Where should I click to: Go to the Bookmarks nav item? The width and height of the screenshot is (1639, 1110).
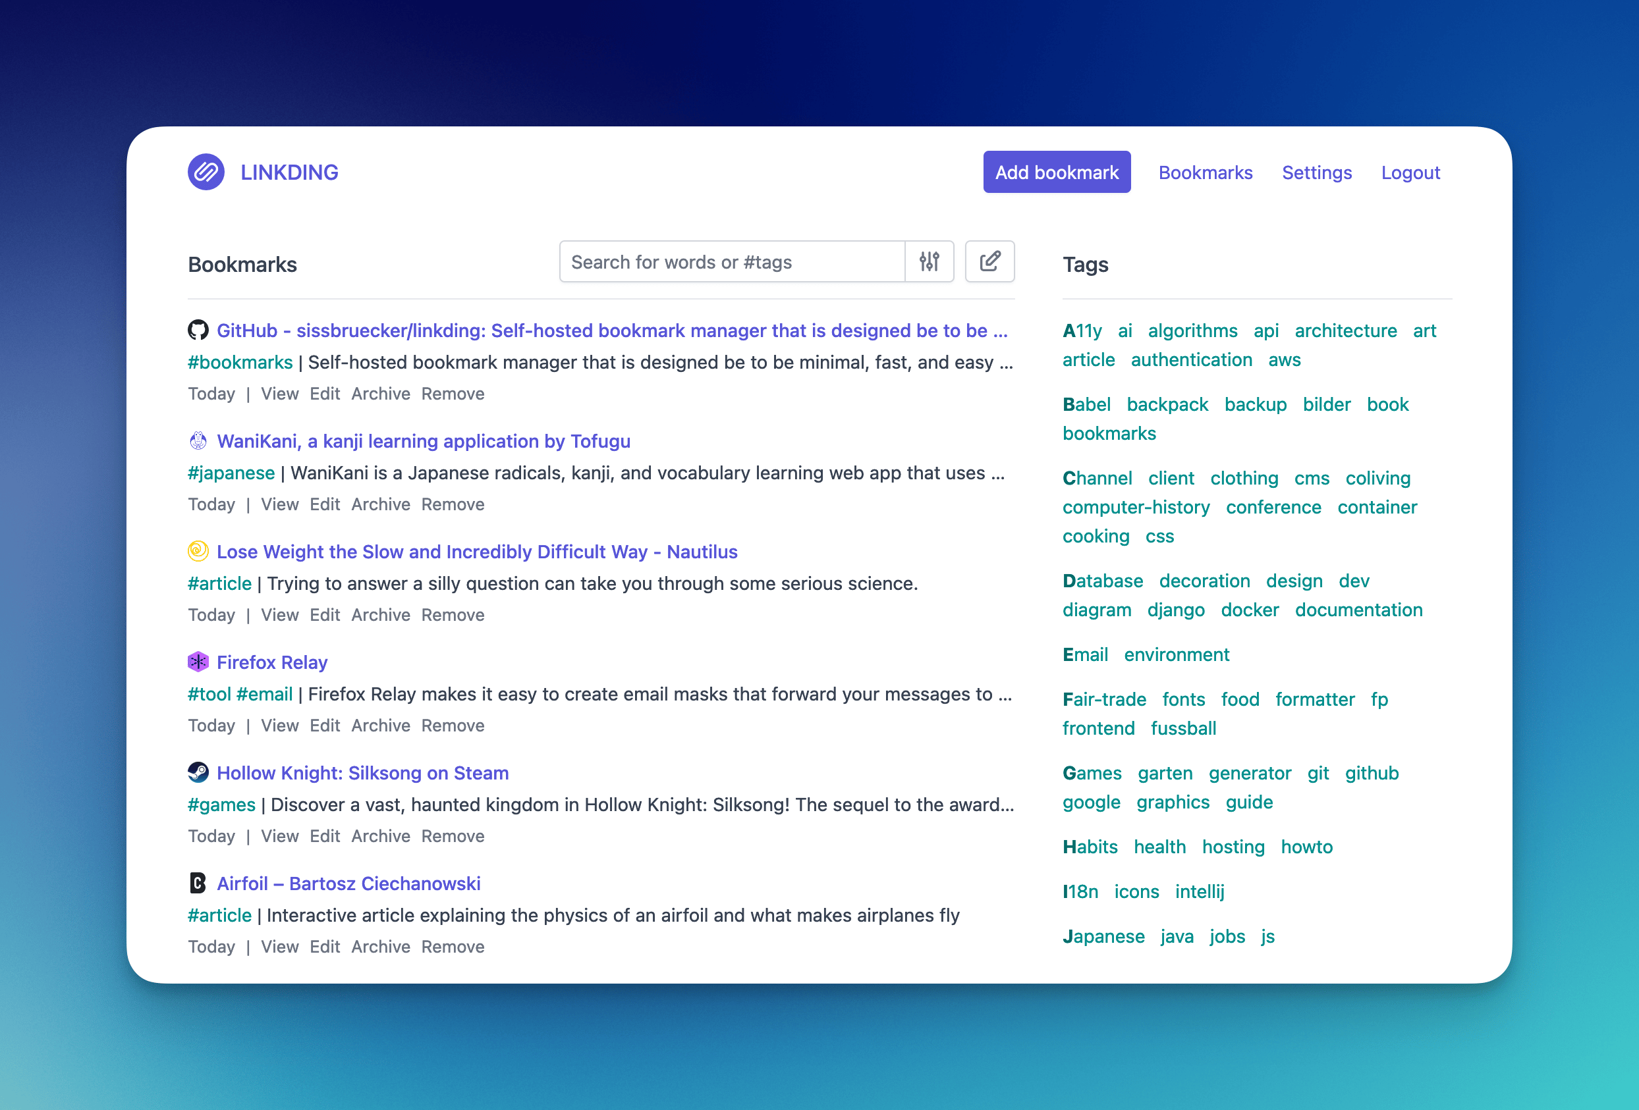coord(1206,172)
